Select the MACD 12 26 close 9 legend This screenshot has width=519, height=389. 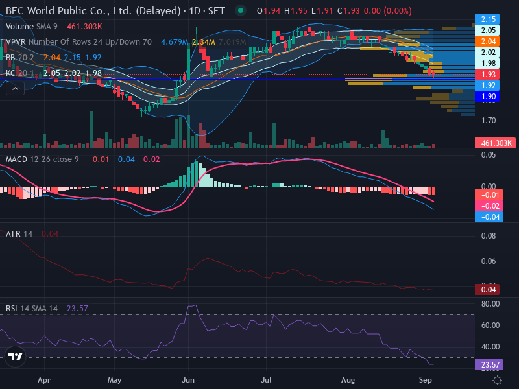tap(42, 159)
